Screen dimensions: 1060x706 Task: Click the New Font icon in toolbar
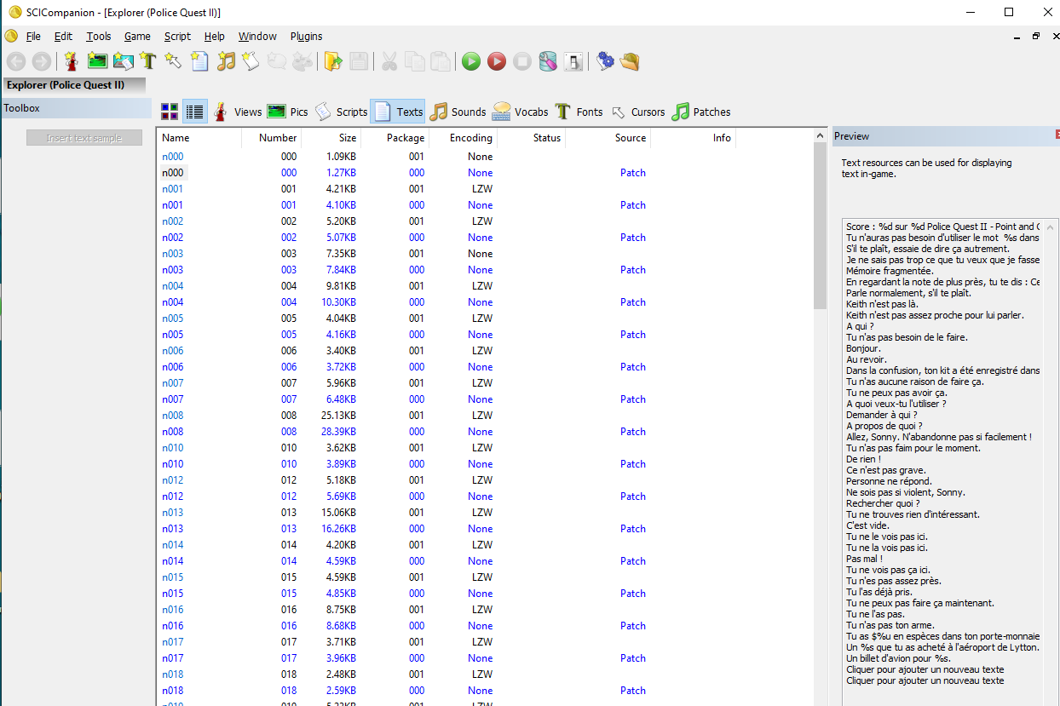click(x=149, y=61)
